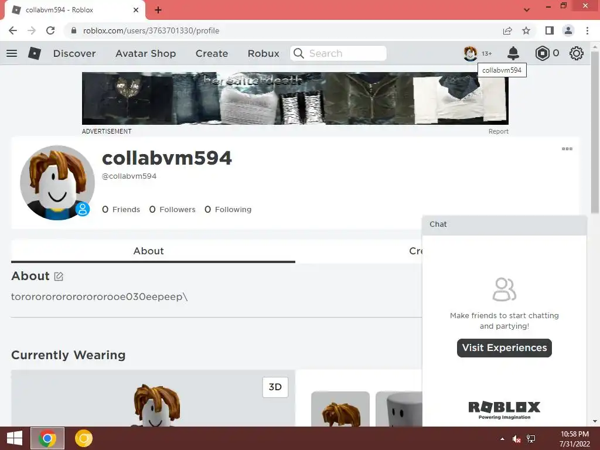This screenshot has width=600, height=450.
Task: Open the notifications bell
Action: [x=513, y=53]
